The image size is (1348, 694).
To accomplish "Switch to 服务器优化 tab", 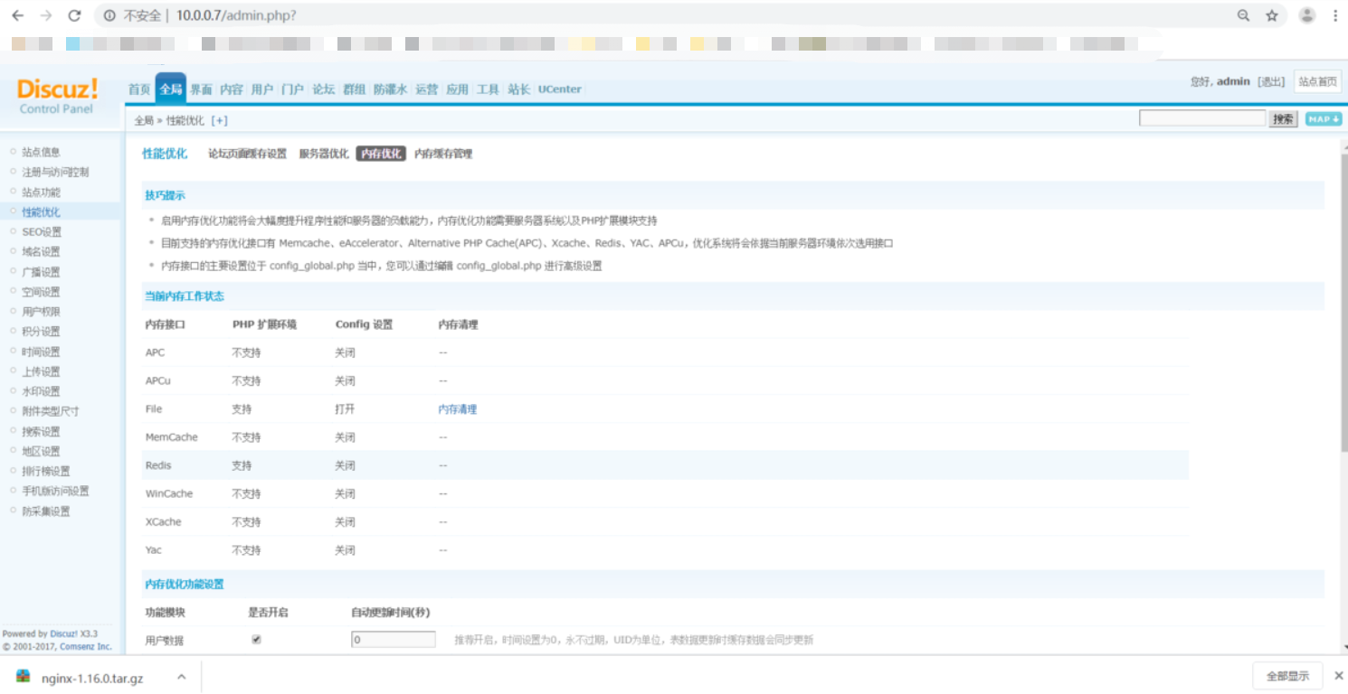I will click(x=324, y=154).
